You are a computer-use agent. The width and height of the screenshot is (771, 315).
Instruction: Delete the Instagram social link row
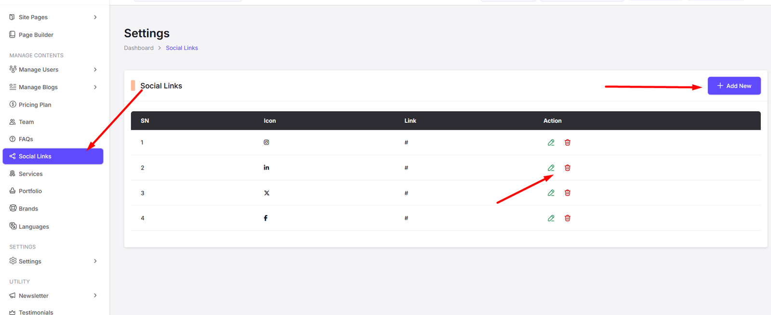[568, 143]
